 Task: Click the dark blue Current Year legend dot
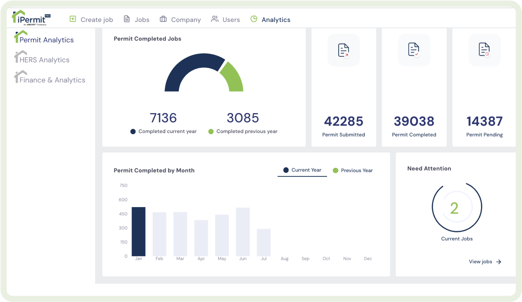tap(286, 170)
